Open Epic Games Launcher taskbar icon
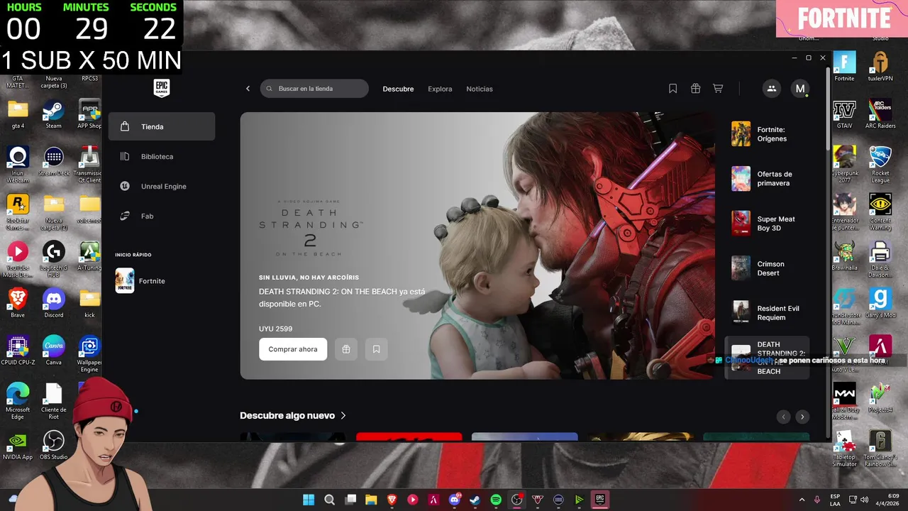The width and height of the screenshot is (908, 511). click(x=599, y=500)
